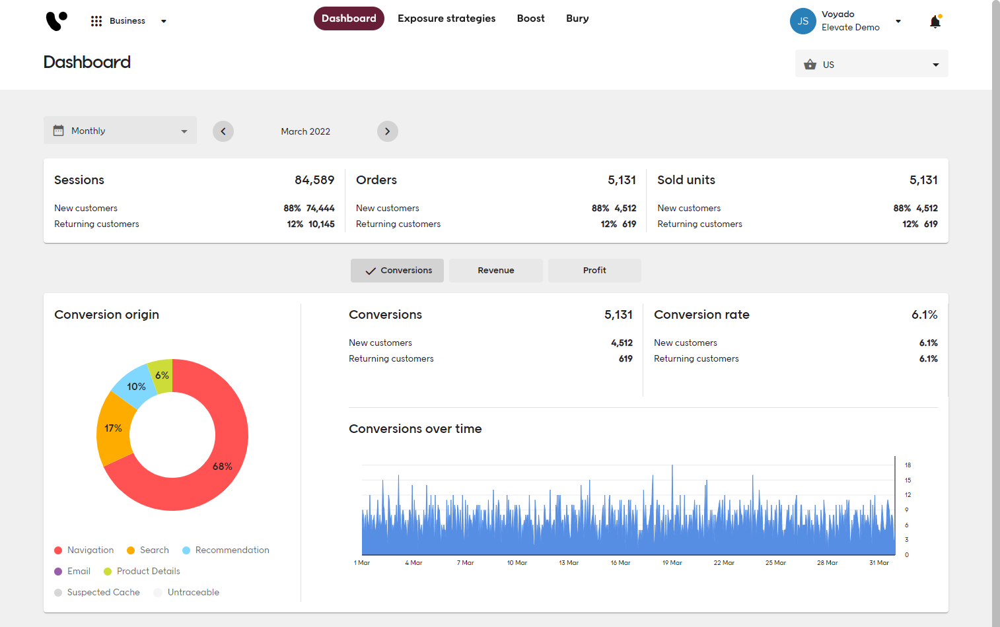The width and height of the screenshot is (1000, 627).
Task: Switch to the Bury tab
Action: (577, 18)
